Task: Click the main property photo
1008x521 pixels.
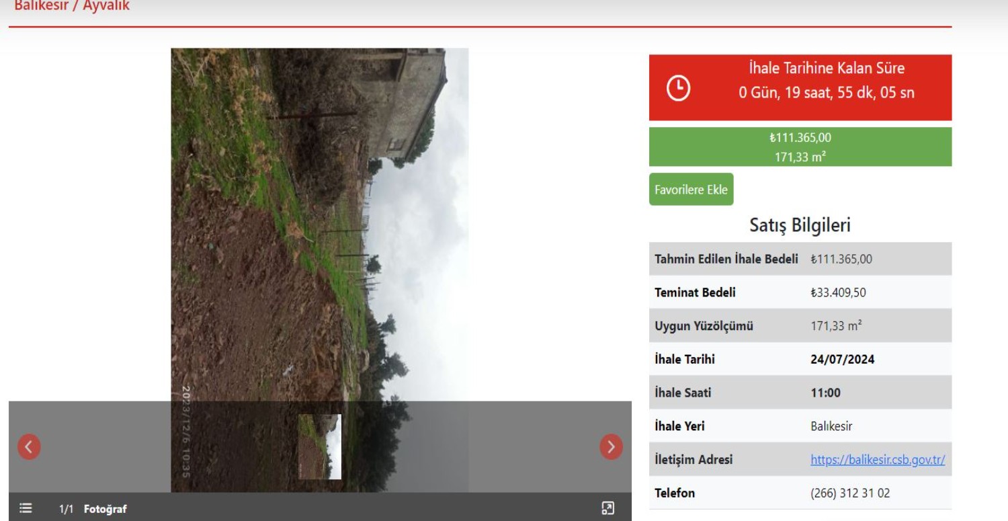Action: [319, 222]
